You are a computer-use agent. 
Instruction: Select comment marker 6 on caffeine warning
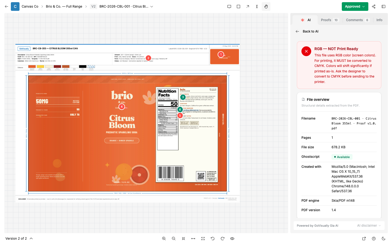[x=180, y=110]
